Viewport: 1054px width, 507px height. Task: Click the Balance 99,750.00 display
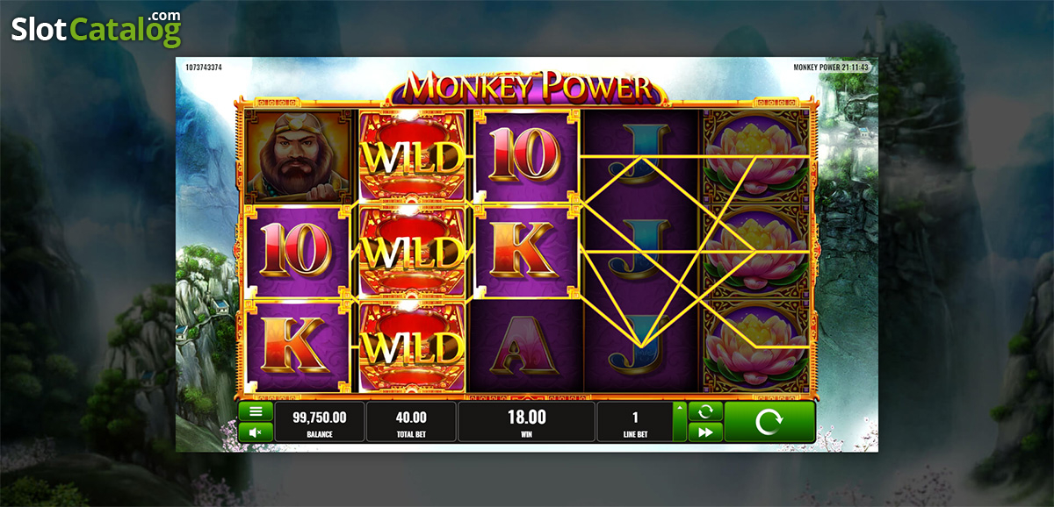coord(320,422)
